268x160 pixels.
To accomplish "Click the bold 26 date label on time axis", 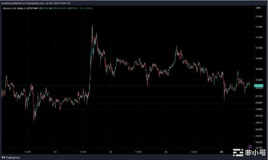I will pos(221,152).
